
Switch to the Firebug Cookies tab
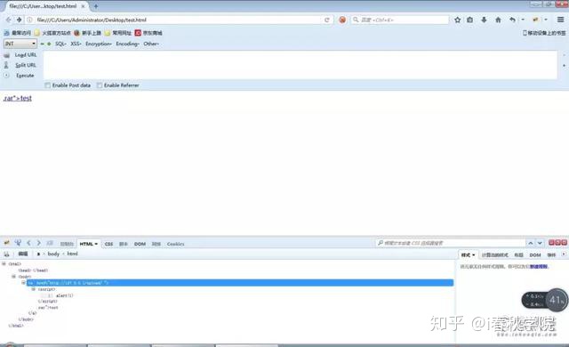coord(176,244)
